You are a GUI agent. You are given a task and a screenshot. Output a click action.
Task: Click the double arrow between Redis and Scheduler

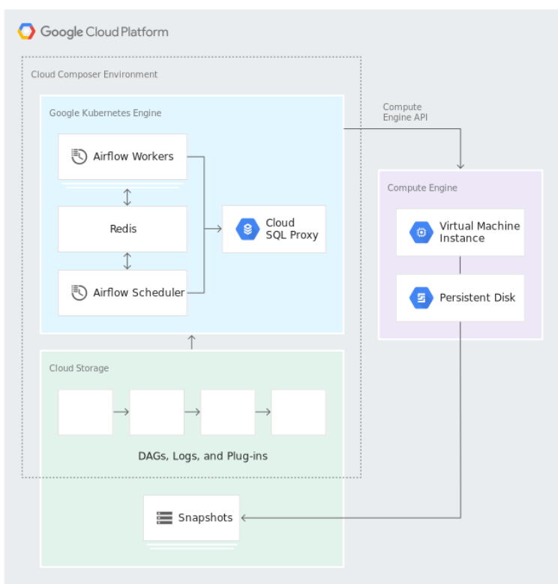pyautogui.click(x=127, y=261)
